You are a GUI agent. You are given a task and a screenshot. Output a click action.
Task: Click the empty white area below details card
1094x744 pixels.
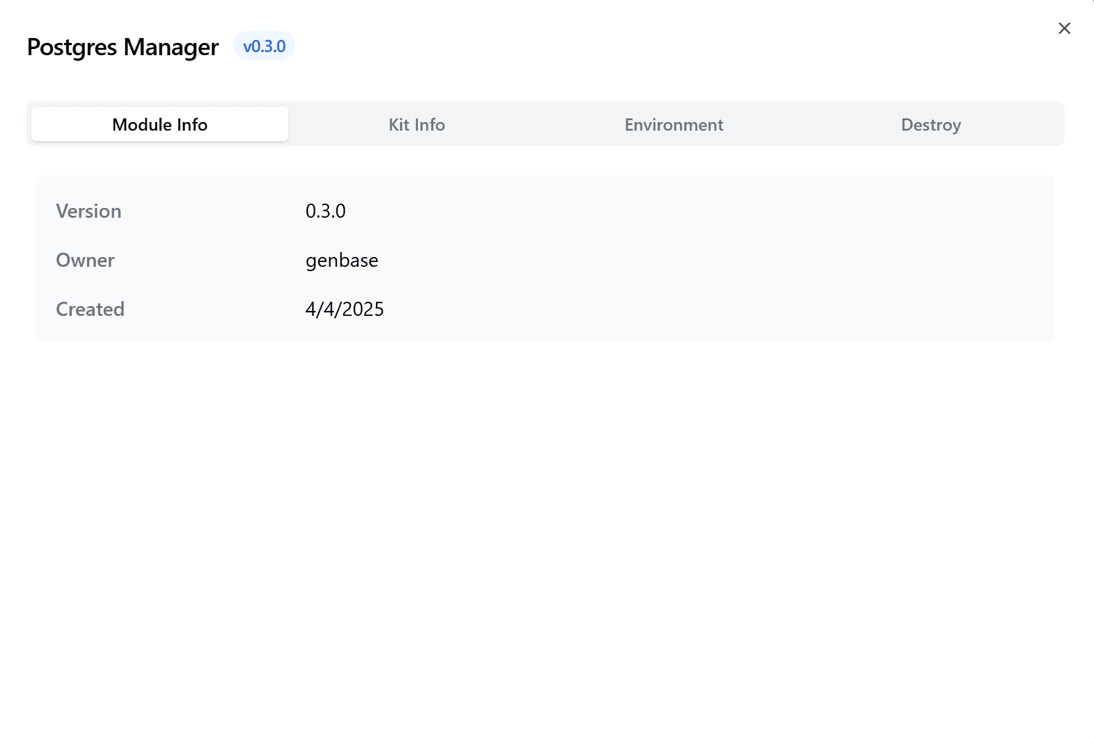[x=546, y=540]
